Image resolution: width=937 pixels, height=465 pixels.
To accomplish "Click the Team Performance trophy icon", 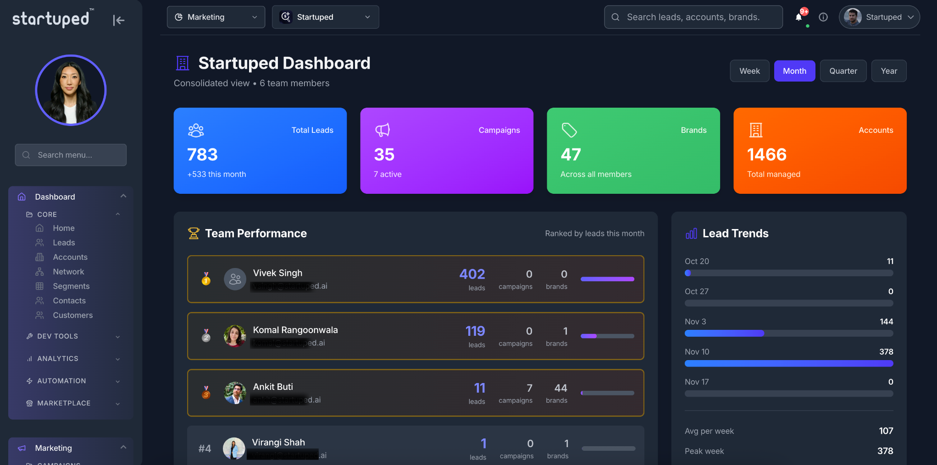I will click(194, 234).
